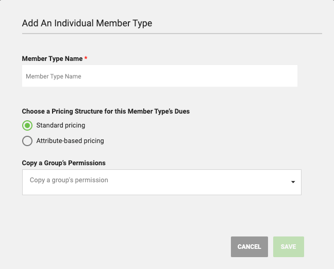Viewport: 334px width, 269px height.
Task: Click the empty circle beside Attribute-based pricing
Action: (27, 141)
